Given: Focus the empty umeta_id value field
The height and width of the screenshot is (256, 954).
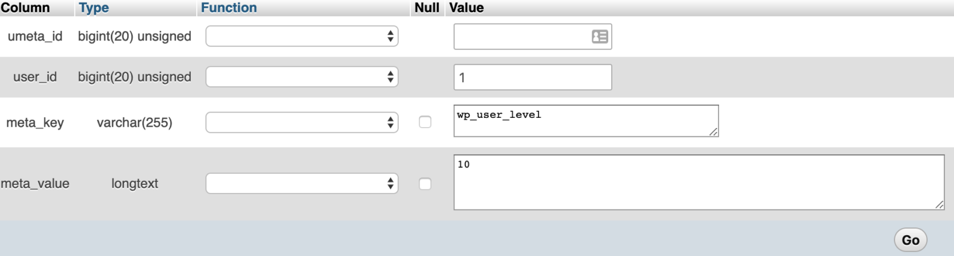Looking at the screenshot, I should 532,36.
